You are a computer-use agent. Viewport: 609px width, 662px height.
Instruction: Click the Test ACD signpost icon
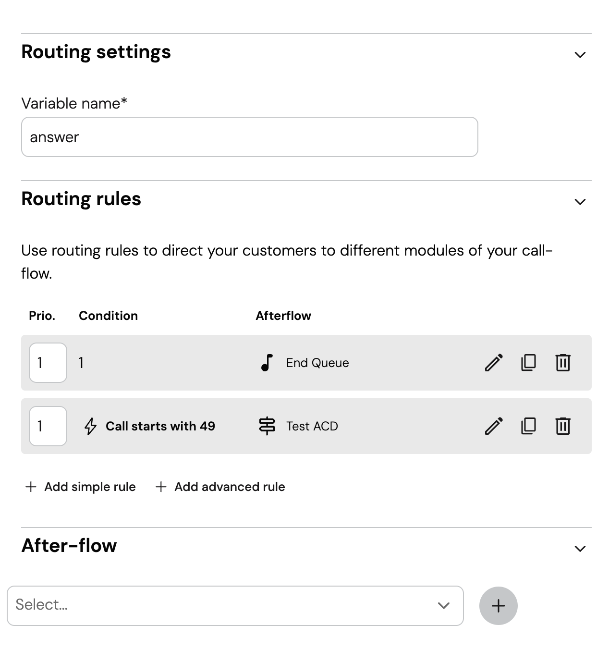pyautogui.click(x=267, y=426)
